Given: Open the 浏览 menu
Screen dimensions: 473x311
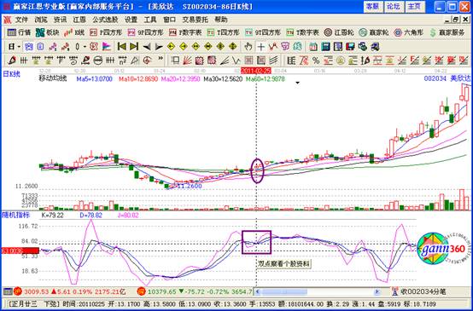Looking at the screenshot, I should (x=41, y=20).
